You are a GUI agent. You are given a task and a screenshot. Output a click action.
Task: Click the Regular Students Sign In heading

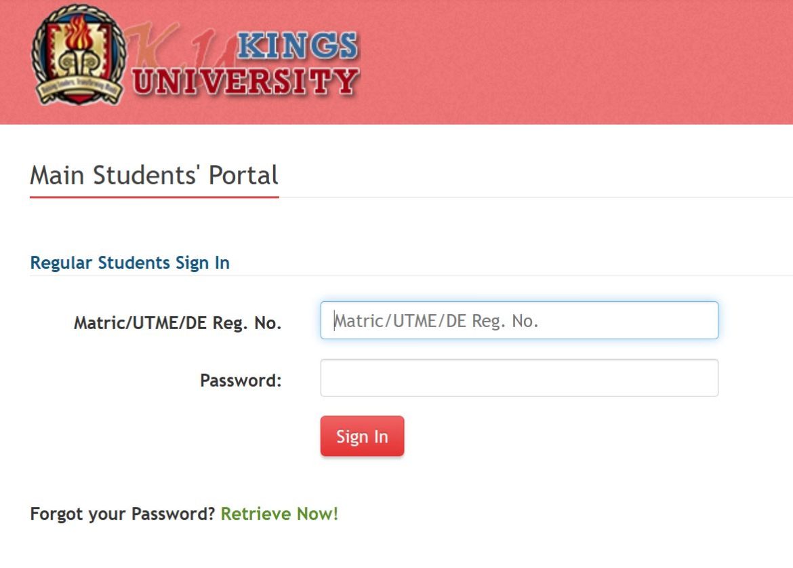[129, 263]
